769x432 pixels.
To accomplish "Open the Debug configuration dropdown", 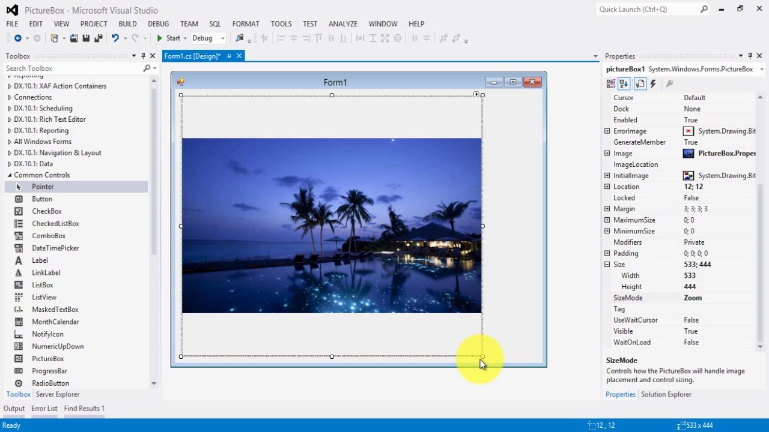I will (222, 38).
